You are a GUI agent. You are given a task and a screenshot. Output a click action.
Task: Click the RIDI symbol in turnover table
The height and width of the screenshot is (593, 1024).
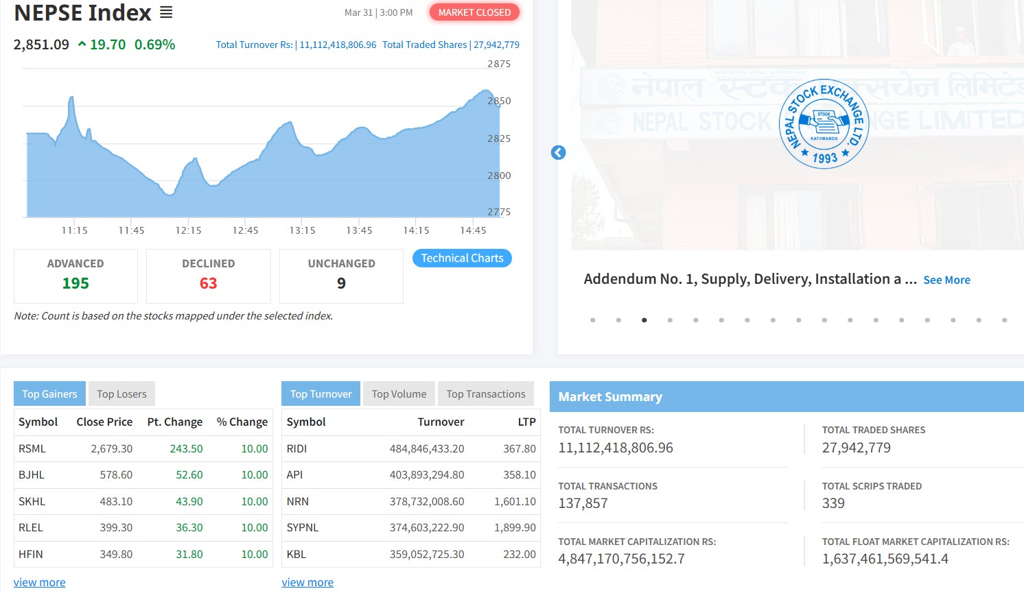tap(296, 449)
